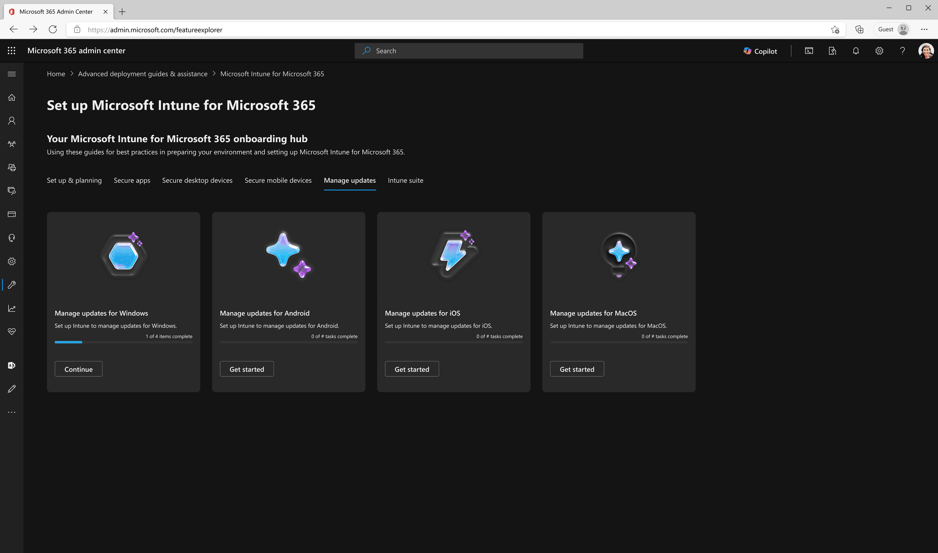Image resolution: width=938 pixels, height=553 pixels.
Task: Select the Intune suite tab
Action: (405, 180)
